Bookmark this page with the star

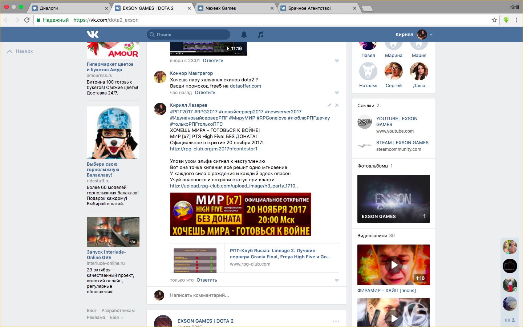494,20
